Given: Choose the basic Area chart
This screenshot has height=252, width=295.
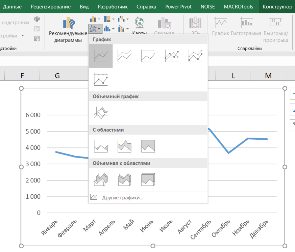Looking at the screenshot, I should [101, 146].
